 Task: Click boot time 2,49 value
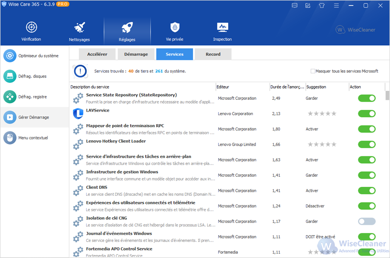pos(276,98)
